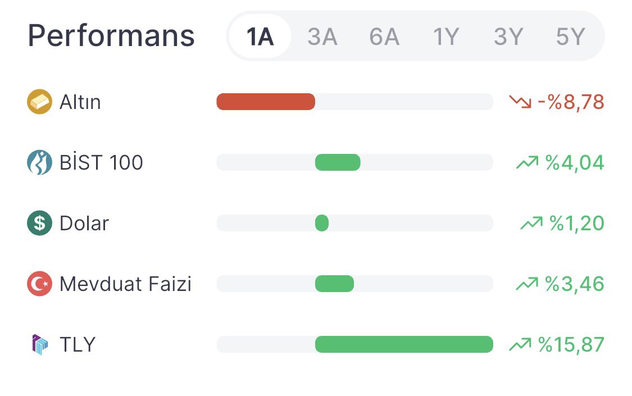The height and width of the screenshot is (396, 632).
Task: Click the -%8,78 Altın return value
Action: tap(571, 102)
